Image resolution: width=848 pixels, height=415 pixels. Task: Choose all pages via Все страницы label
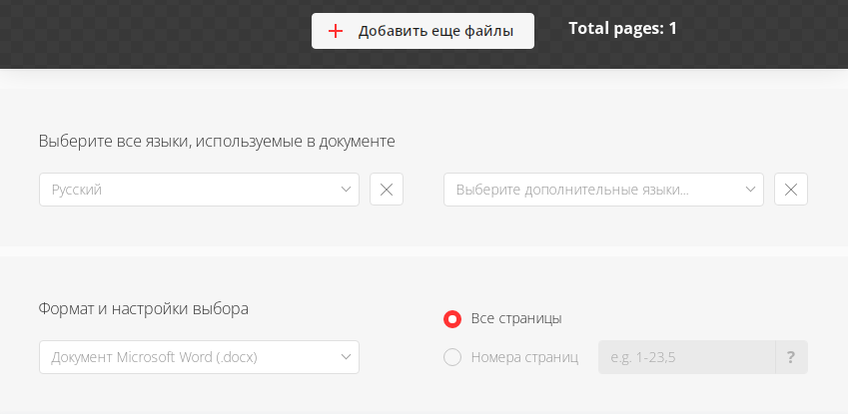pyautogui.click(x=516, y=319)
